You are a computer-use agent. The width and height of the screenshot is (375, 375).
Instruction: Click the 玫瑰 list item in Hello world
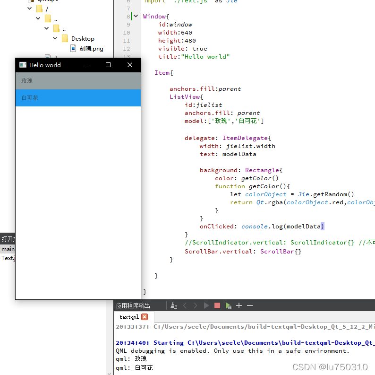click(x=78, y=81)
